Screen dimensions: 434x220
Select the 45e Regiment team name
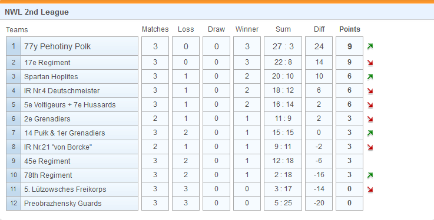click(47, 161)
